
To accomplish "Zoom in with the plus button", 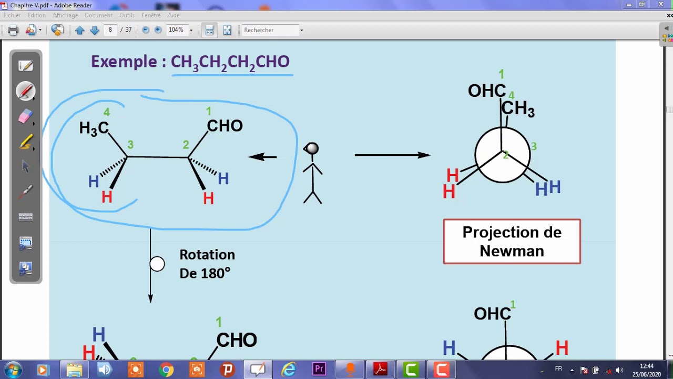I will [x=158, y=30].
